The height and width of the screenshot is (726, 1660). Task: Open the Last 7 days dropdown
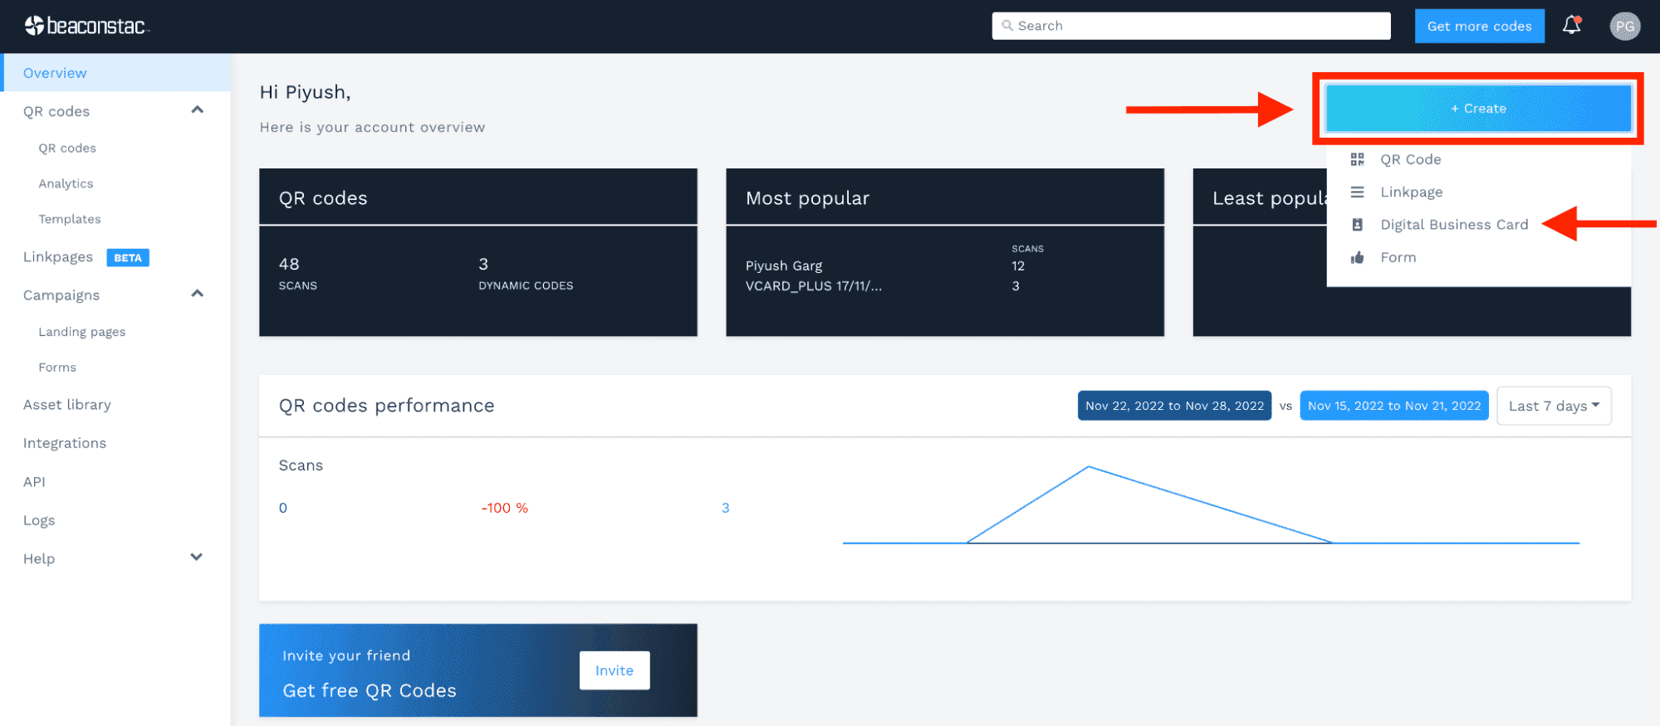point(1554,406)
